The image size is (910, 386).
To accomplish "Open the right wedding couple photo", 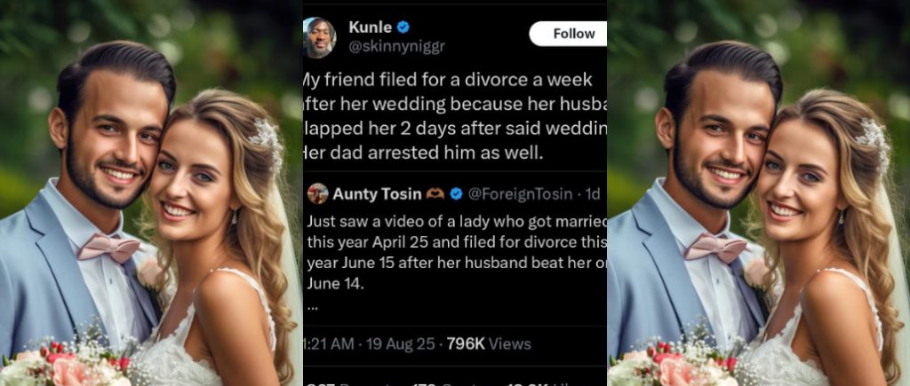I will click(758, 193).
